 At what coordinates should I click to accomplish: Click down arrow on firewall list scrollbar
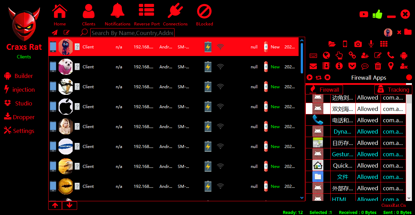[x=409, y=198]
